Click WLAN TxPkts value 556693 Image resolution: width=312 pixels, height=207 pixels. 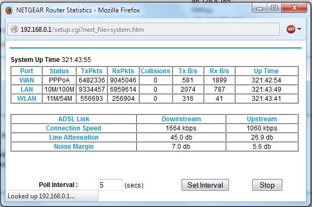[92, 99]
